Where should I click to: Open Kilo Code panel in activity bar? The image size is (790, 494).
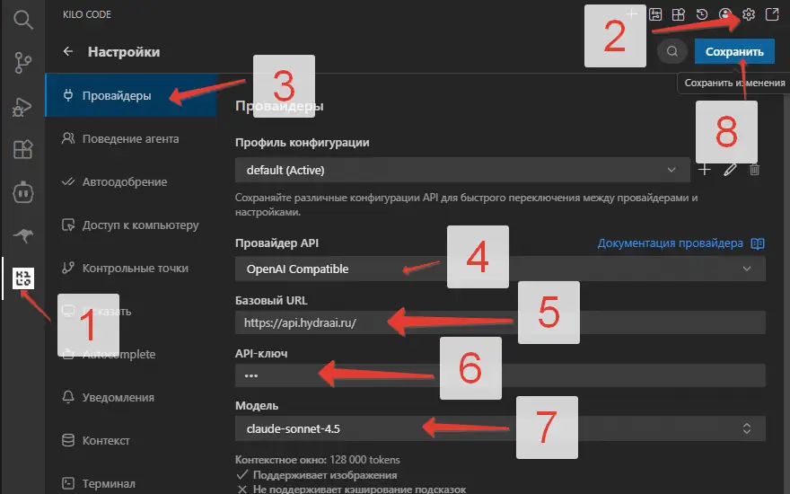(22, 278)
